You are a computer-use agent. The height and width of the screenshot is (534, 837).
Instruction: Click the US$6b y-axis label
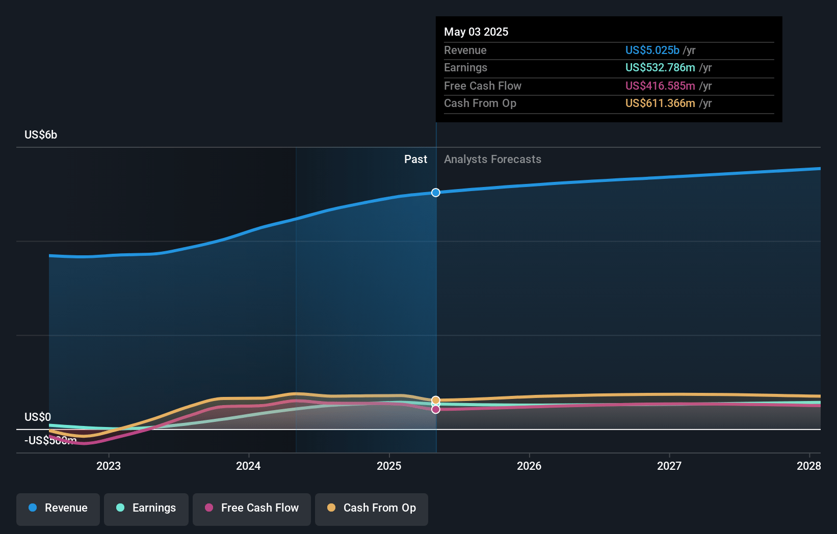point(41,135)
